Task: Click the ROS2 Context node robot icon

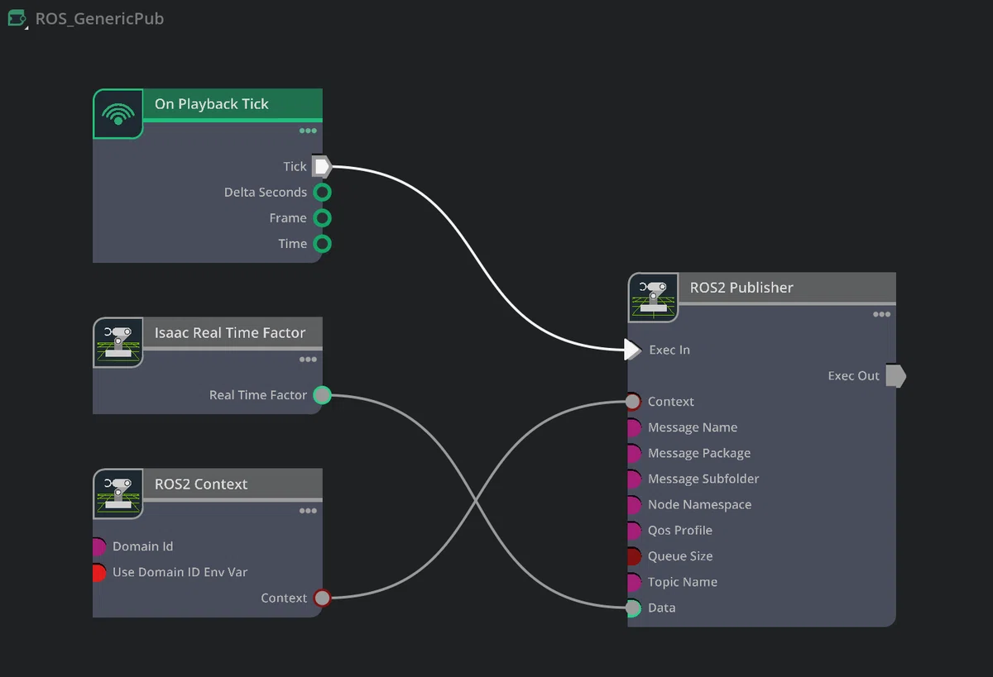Action: click(118, 493)
